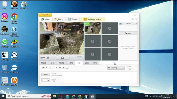Open the Audio tab
The height and width of the screenshot is (99, 177).
(x=53, y=63)
